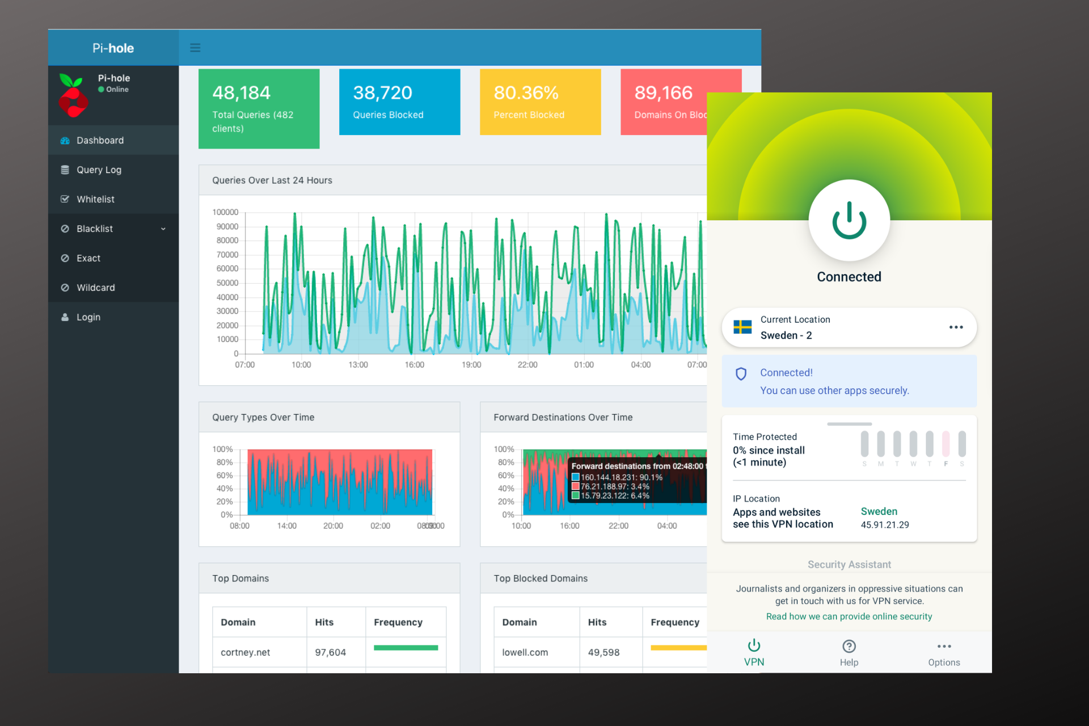This screenshot has width=1089, height=726.
Task: Open the Wildcard blacklist page
Action: click(x=113, y=288)
